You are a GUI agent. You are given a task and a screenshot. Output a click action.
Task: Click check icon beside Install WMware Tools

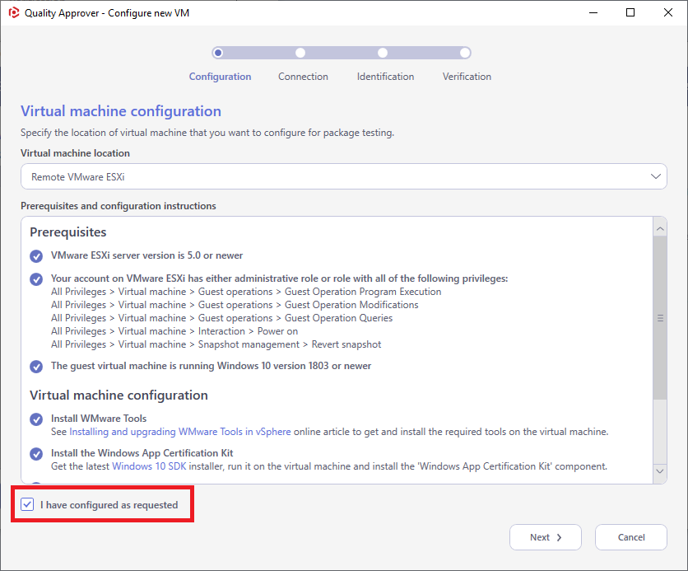[x=36, y=419]
